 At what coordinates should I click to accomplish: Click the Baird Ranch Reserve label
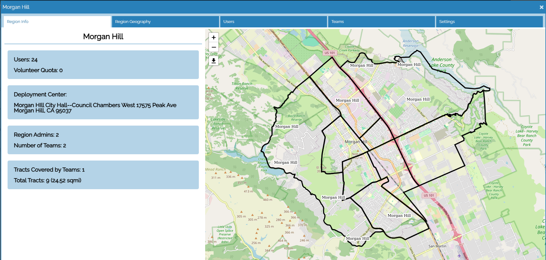[296, 118]
